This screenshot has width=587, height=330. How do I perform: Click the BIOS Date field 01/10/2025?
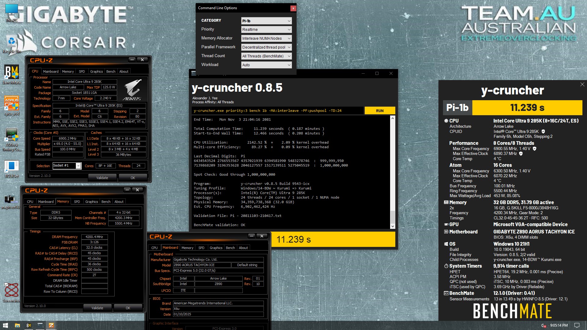(x=218, y=314)
